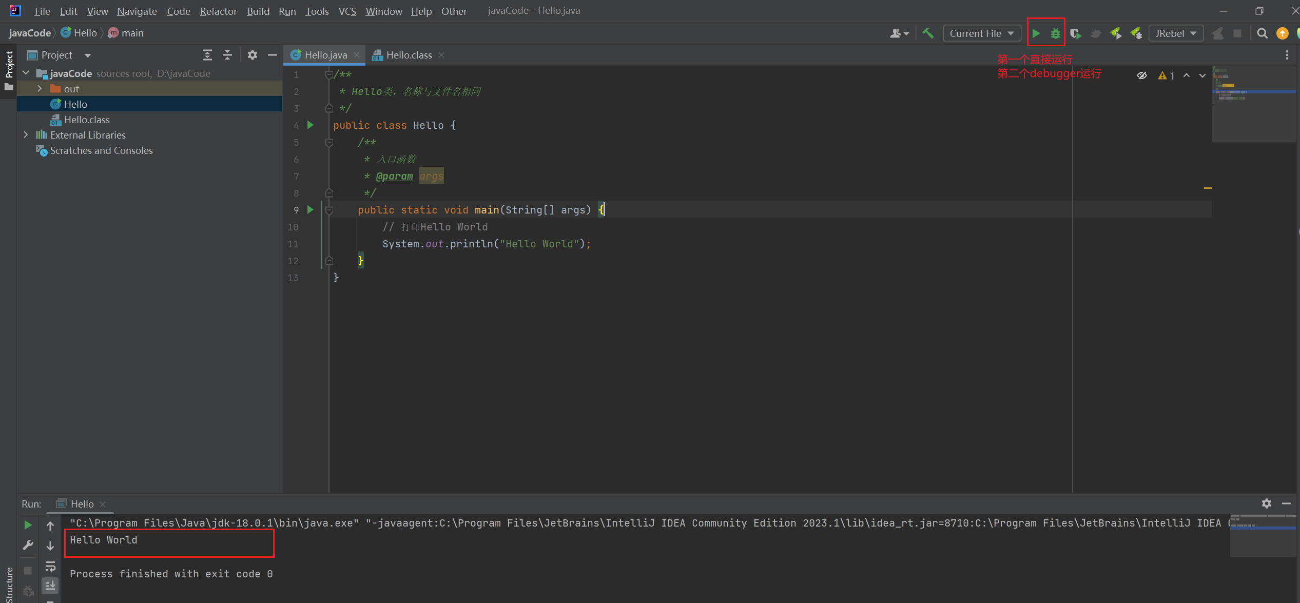Open Project panel gear options

point(252,55)
